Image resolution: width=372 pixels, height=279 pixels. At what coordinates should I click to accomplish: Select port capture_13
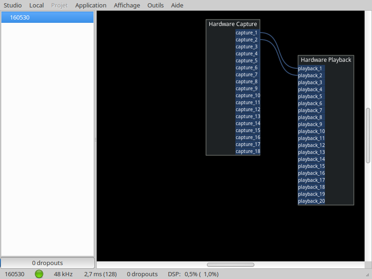(x=248, y=117)
